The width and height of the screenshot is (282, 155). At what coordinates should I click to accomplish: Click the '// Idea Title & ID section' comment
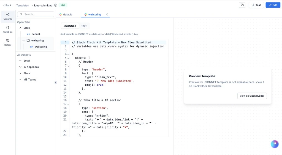[100, 100]
